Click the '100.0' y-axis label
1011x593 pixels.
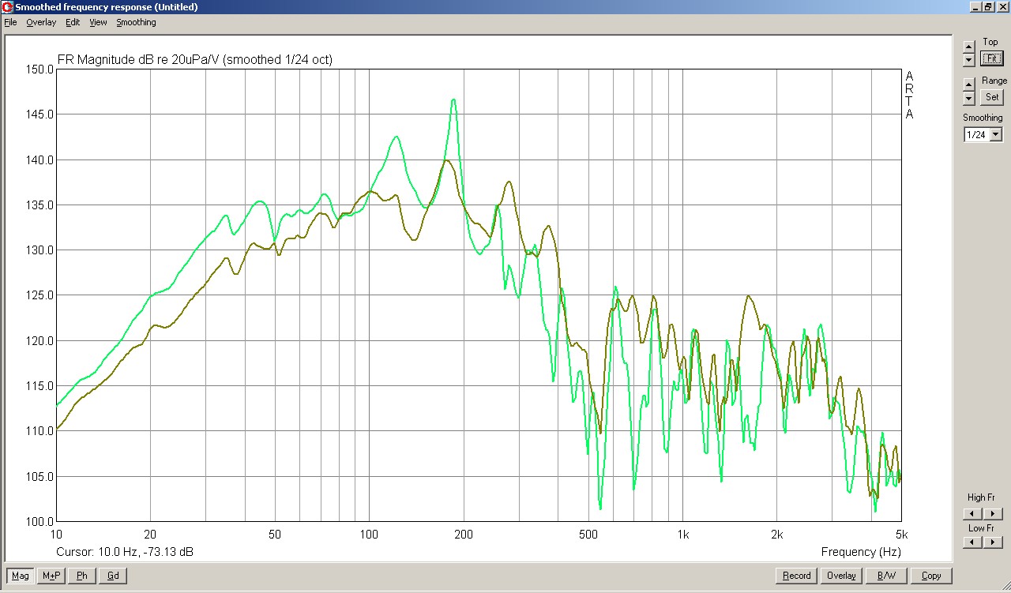pyautogui.click(x=40, y=522)
